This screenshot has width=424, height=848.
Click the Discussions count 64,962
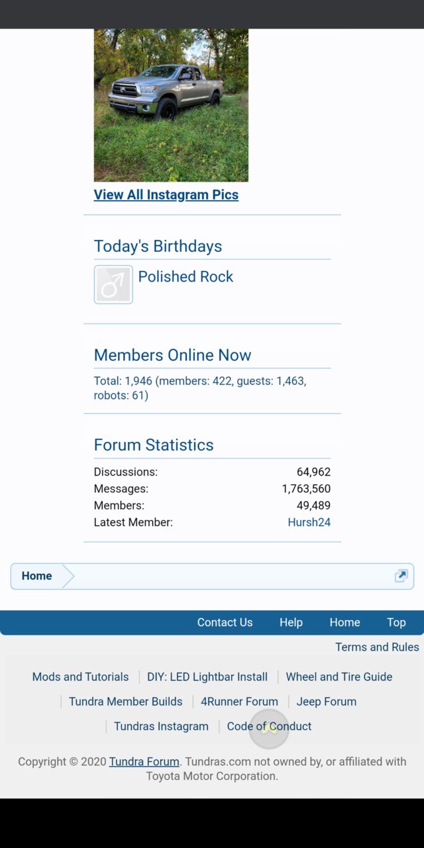tap(313, 472)
